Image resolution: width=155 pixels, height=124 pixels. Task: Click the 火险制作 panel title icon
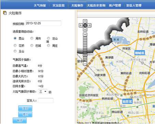pos(5,13)
